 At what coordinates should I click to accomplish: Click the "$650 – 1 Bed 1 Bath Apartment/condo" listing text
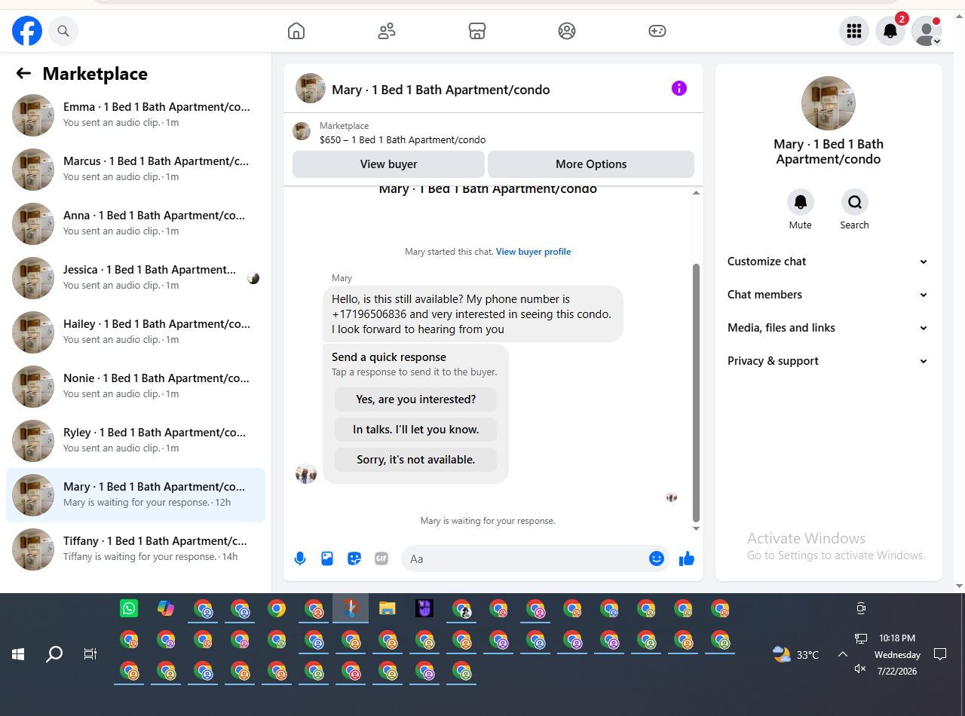(403, 139)
